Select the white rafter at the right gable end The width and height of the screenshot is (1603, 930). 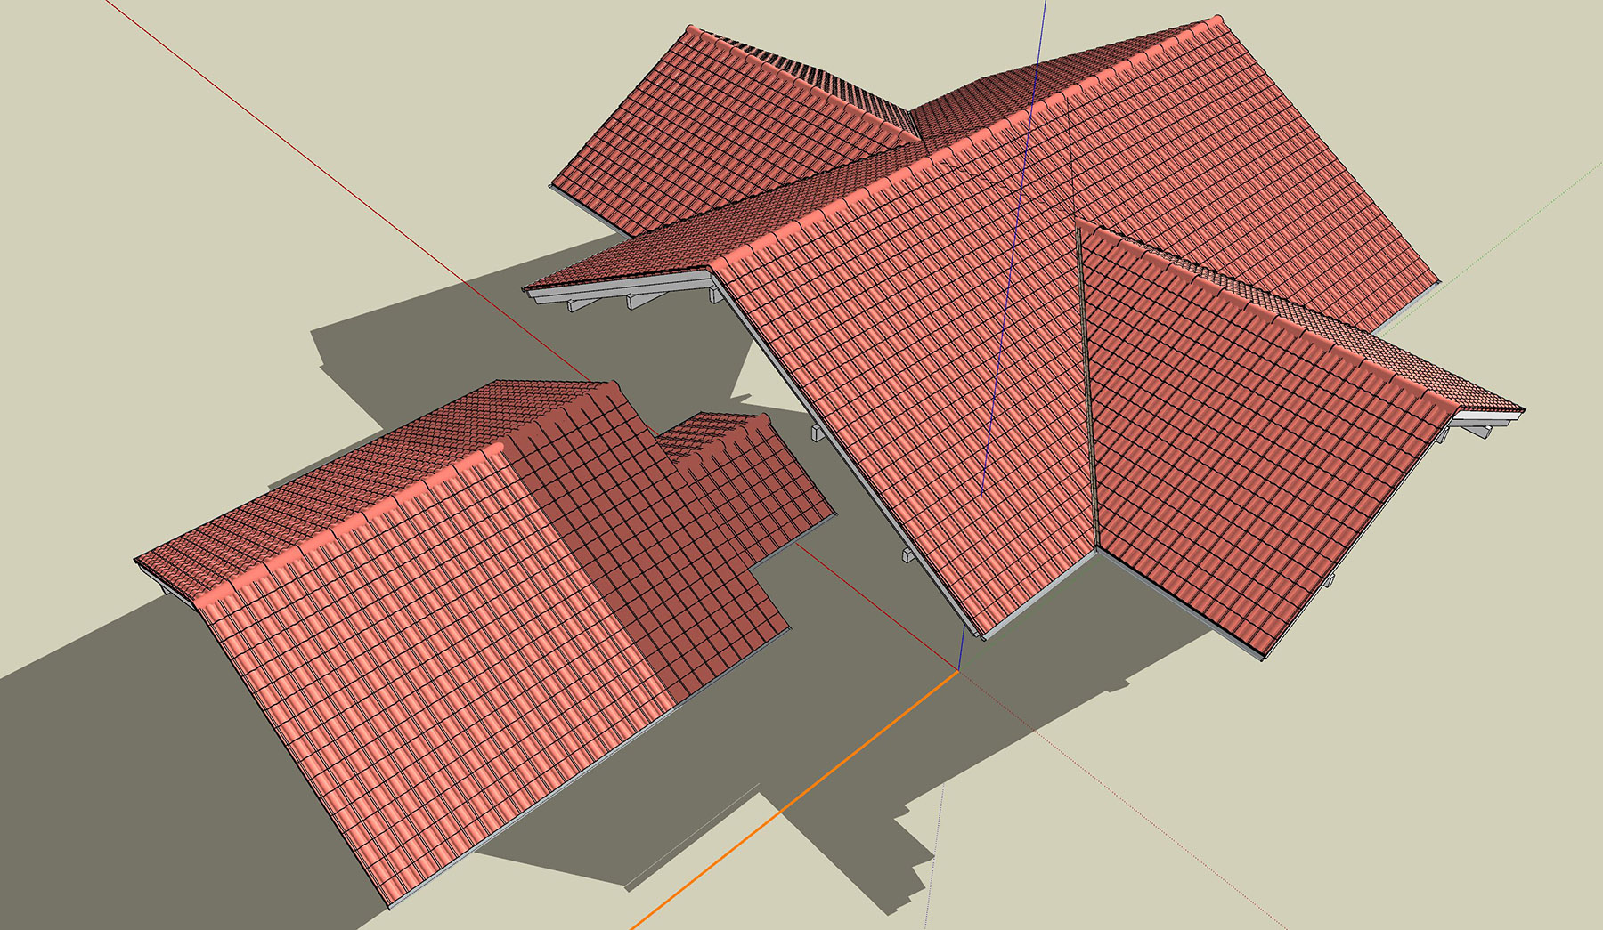1478,427
